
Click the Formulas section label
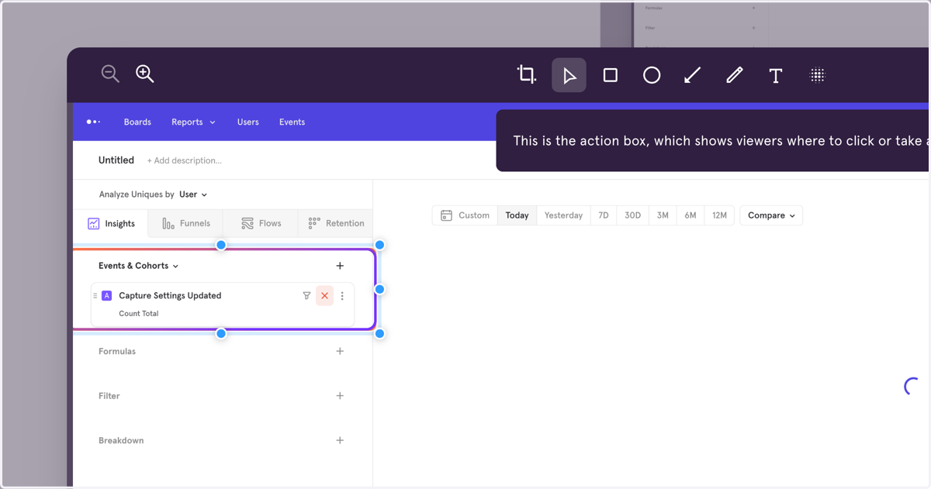tap(117, 351)
